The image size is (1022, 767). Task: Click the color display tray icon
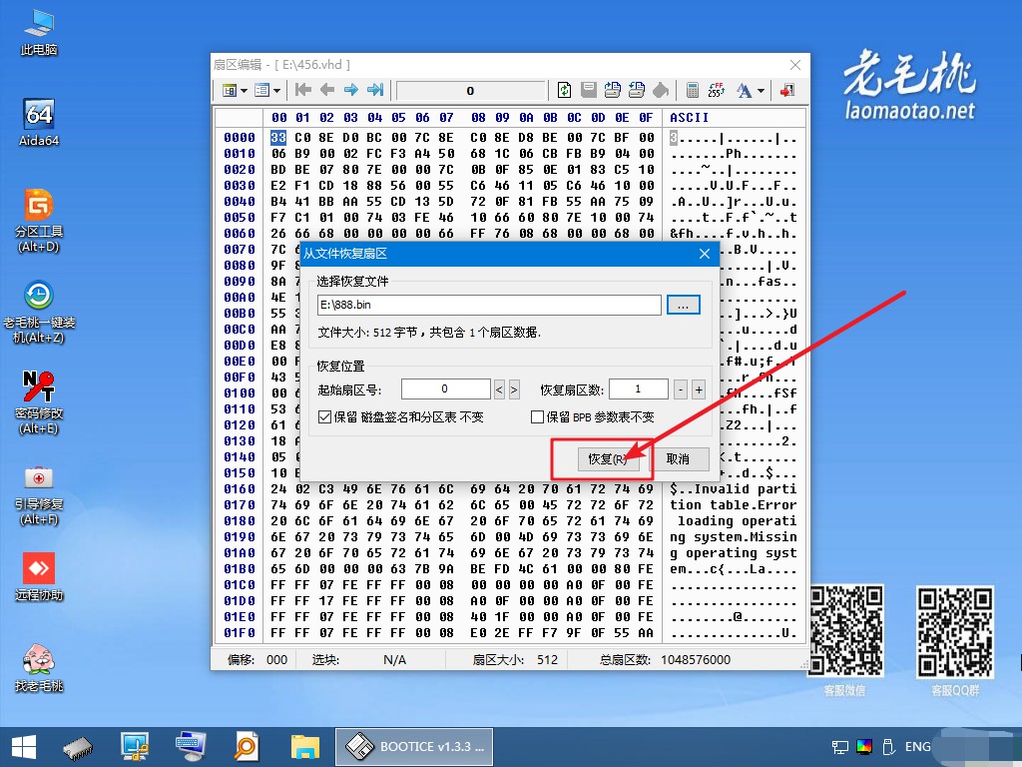[x=864, y=747]
